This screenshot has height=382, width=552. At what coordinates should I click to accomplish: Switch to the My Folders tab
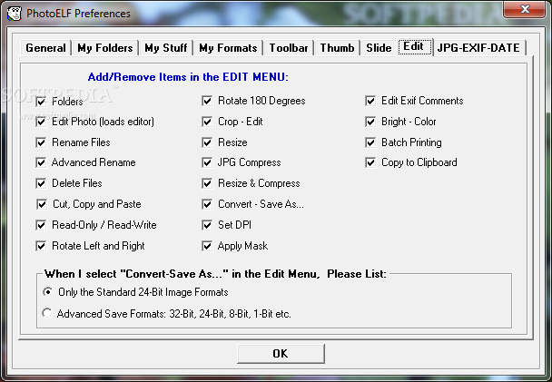(105, 48)
